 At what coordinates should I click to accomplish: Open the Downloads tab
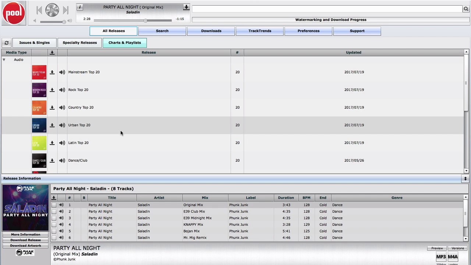click(x=211, y=31)
